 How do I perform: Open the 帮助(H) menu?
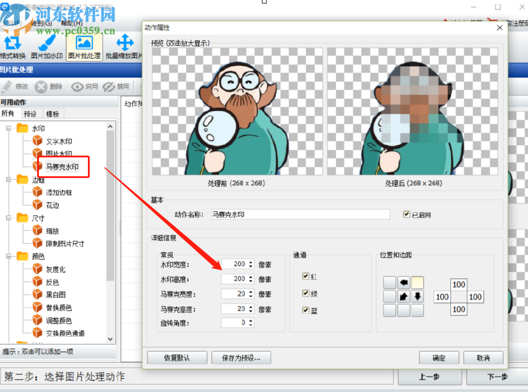click(x=72, y=23)
